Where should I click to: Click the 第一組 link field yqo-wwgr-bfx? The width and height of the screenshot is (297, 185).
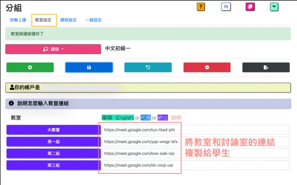tap(195, 142)
